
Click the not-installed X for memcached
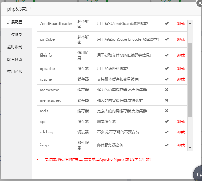(166, 100)
